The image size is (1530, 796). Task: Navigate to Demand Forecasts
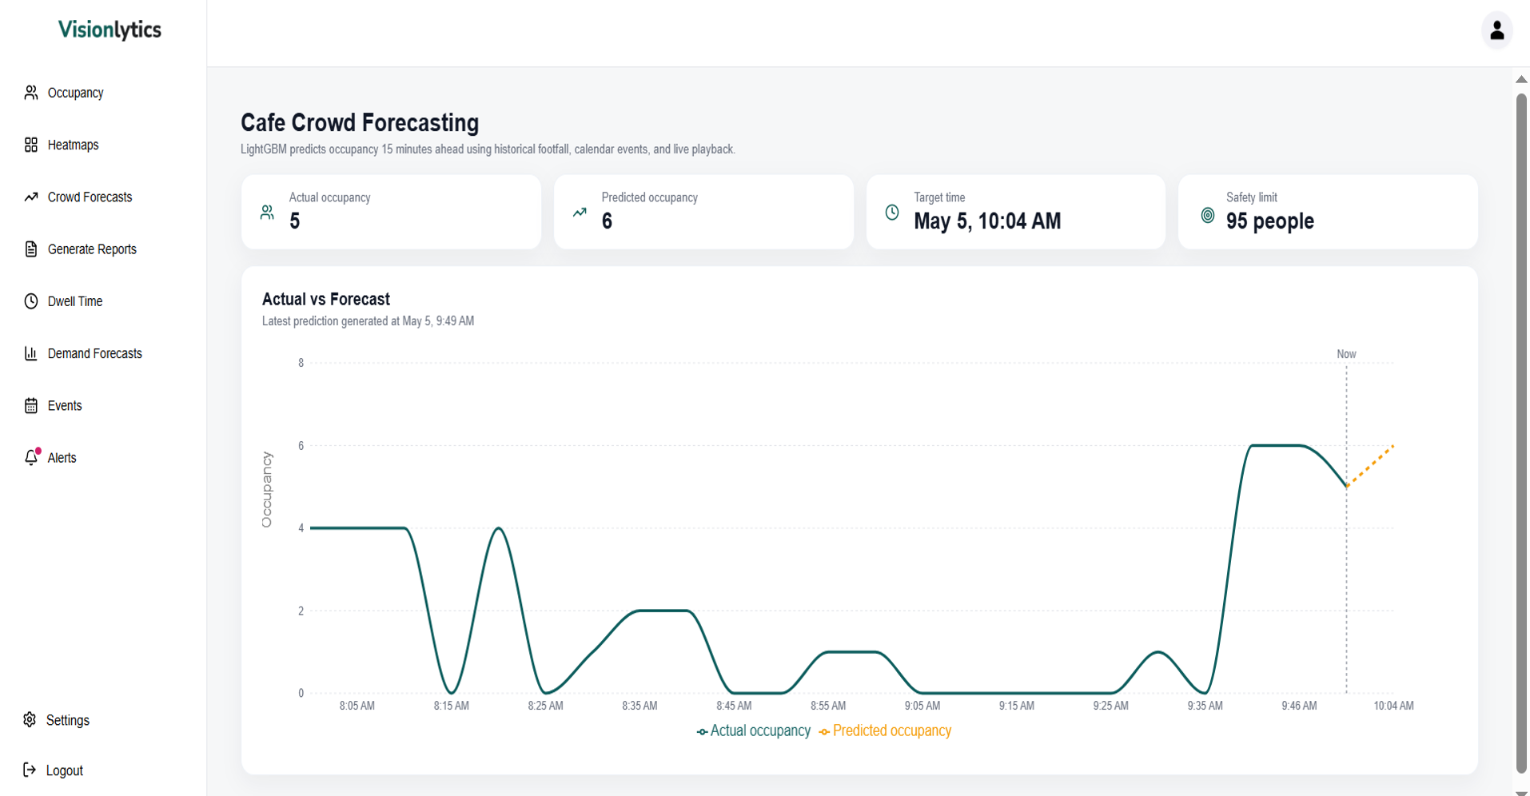pyautogui.click(x=94, y=353)
